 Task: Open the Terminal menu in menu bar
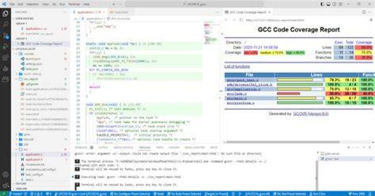(x=74, y=4)
